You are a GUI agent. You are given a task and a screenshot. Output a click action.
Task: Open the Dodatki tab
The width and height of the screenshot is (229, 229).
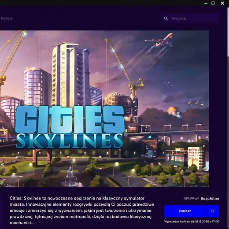(x=7, y=18)
